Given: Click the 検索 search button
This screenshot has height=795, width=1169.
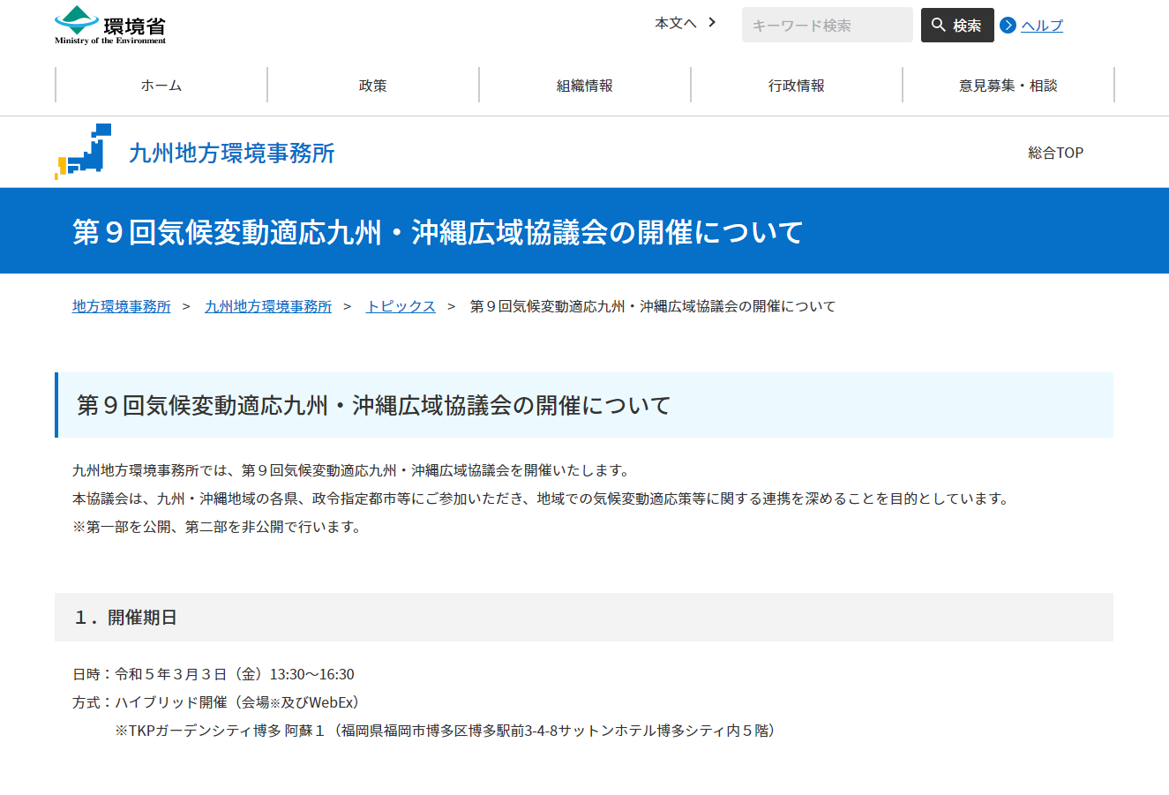Looking at the screenshot, I should pos(957,25).
